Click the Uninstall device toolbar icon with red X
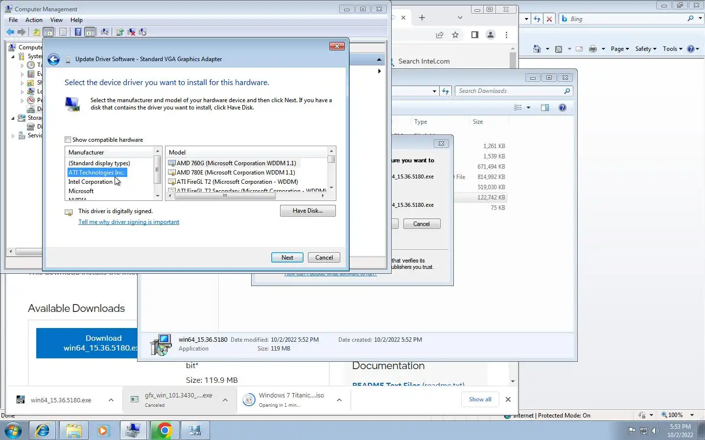Viewport: 705px width, 440px height. [x=131, y=32]
